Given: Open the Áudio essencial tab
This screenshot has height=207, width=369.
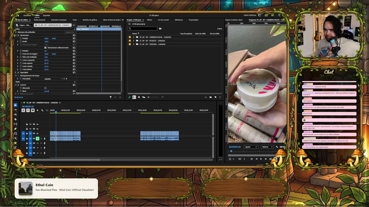Looking at the screenshot, I should 39,20.
